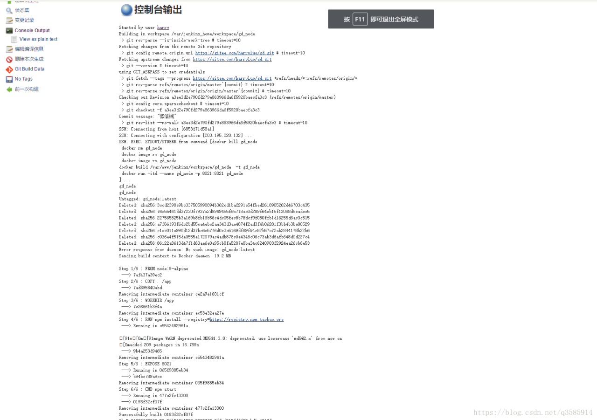Click the notepad icon beside 变更记录
Viewport: 597px width, 420px height.
coord(9,20)
